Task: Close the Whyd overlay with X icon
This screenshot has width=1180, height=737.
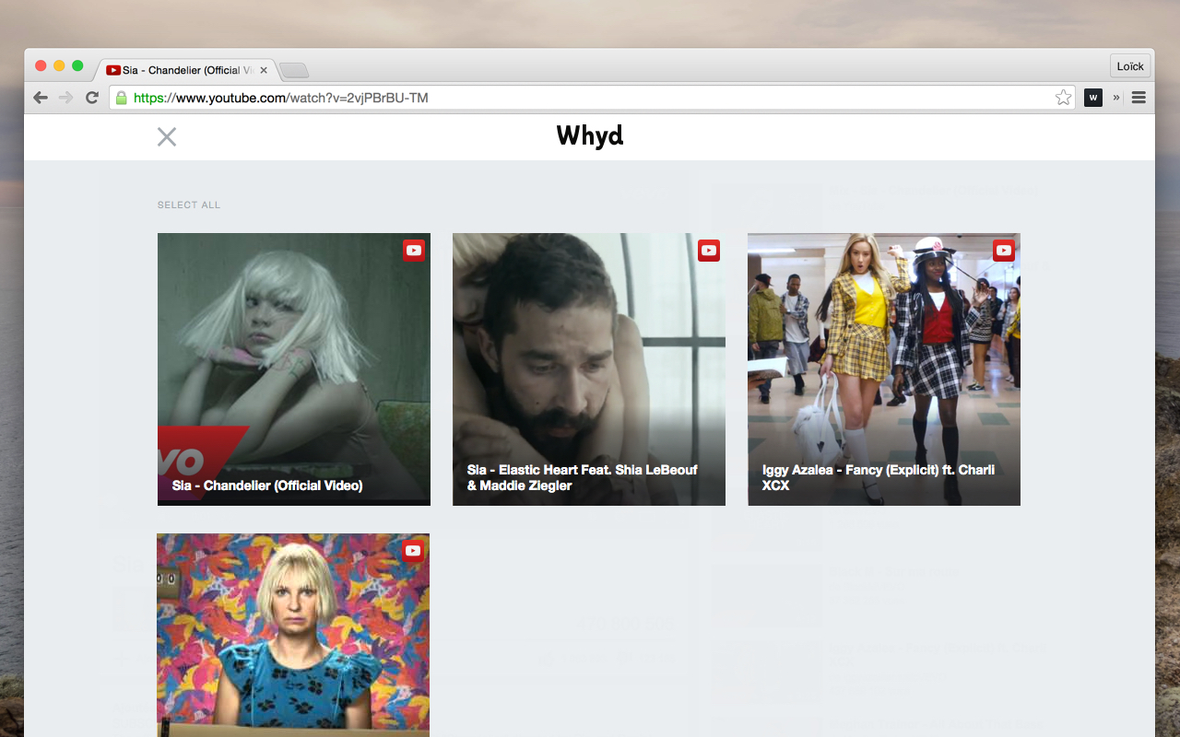Action: point(167,137)
